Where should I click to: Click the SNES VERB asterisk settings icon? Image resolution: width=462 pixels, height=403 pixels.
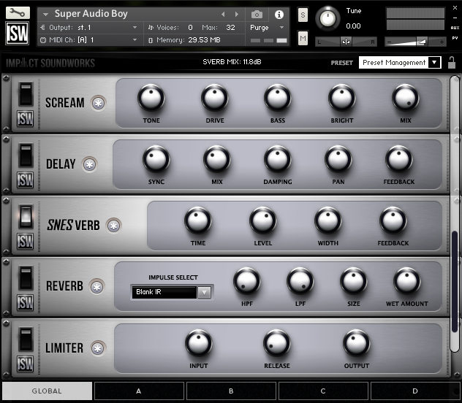click(114, 226)
